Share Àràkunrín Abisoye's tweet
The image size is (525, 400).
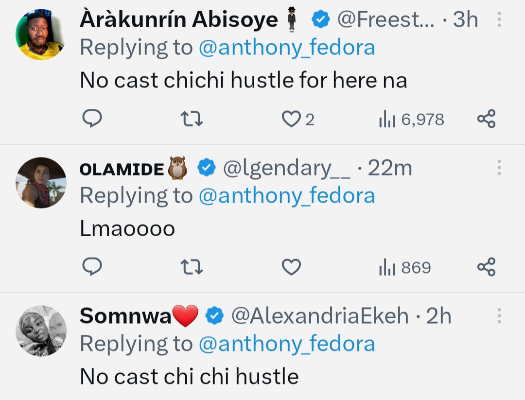[x=486, y=119]
